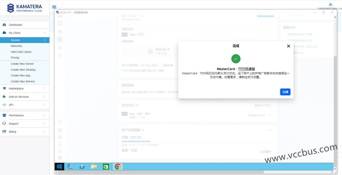Click the green app icon on remote taskbar
Screen dimensions: 342x175
pyautogui.click(x=106, y=167)
